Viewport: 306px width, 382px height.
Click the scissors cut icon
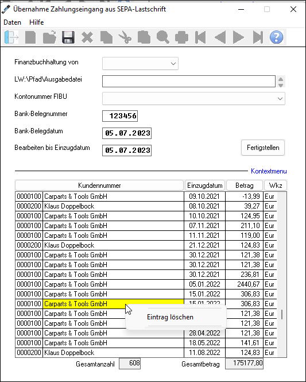click(125, 37)
